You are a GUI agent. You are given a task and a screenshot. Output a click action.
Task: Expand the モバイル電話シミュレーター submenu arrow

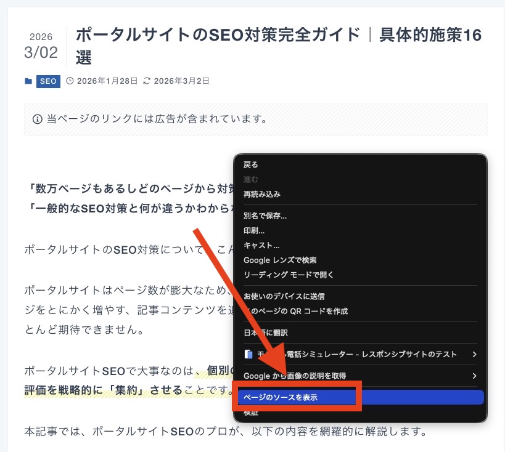(x=475, y=355)
